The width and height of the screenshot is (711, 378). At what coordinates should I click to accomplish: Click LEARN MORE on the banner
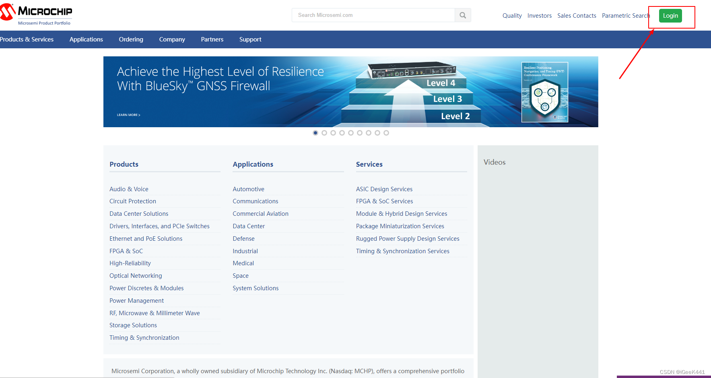(x=128, y=115)
